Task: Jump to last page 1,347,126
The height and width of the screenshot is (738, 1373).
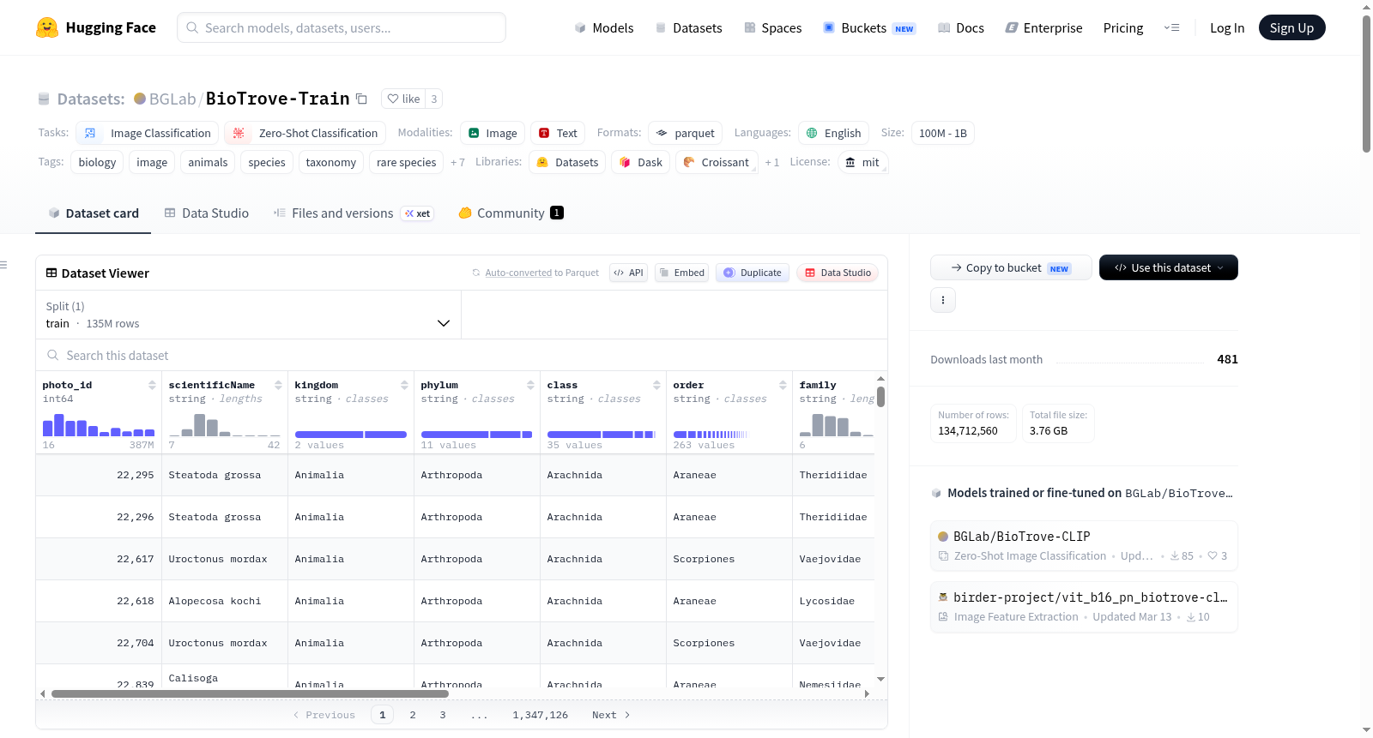Action: point(541,715)
